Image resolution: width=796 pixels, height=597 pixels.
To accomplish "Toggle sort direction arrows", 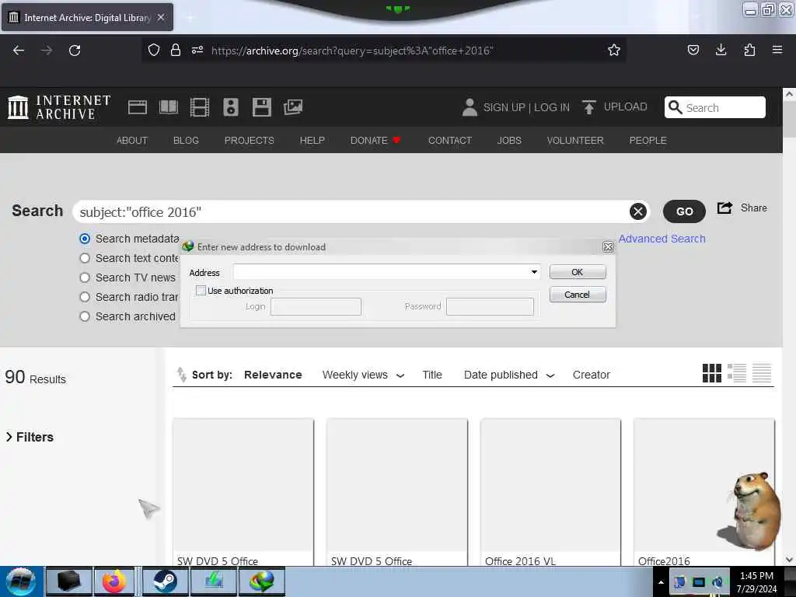I will pos(181,374).
